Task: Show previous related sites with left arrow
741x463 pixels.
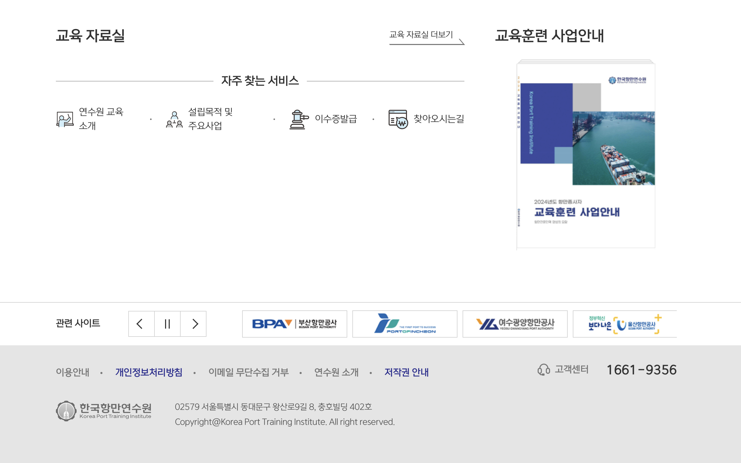Action: coord(141,324)
